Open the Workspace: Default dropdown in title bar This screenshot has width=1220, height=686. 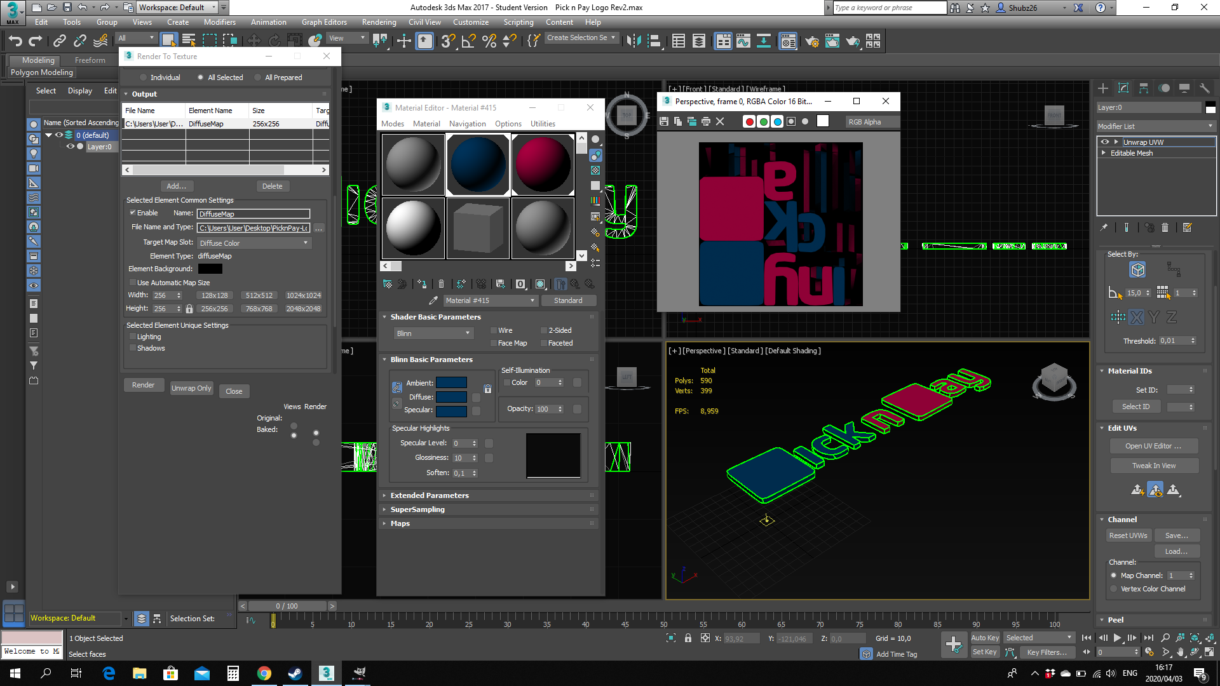tap(178, 8)
